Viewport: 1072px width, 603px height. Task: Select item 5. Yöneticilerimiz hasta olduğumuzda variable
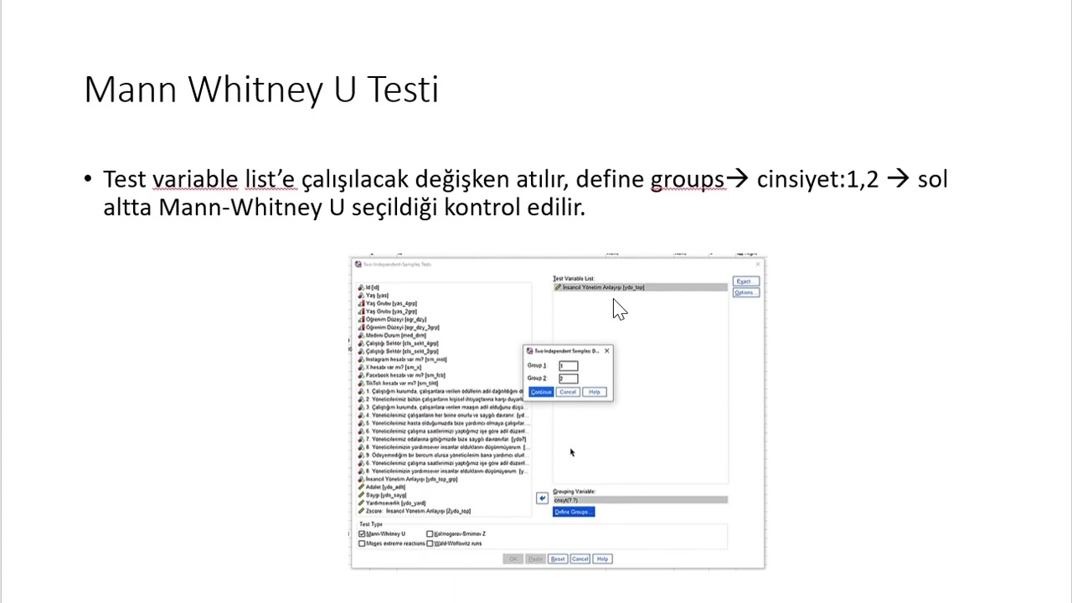443,423
